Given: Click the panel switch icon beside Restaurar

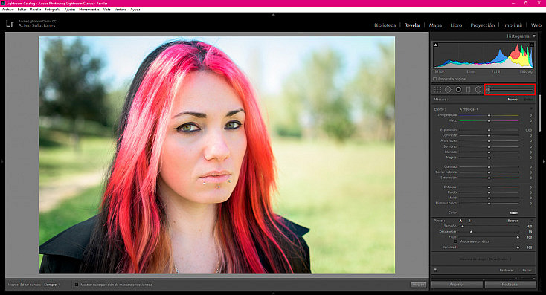Looking at the screenshot, I should tap(435, 270).
